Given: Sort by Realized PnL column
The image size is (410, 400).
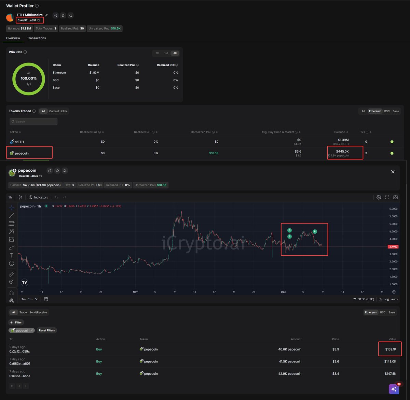Looking at the screenshot, I should 92,132.
